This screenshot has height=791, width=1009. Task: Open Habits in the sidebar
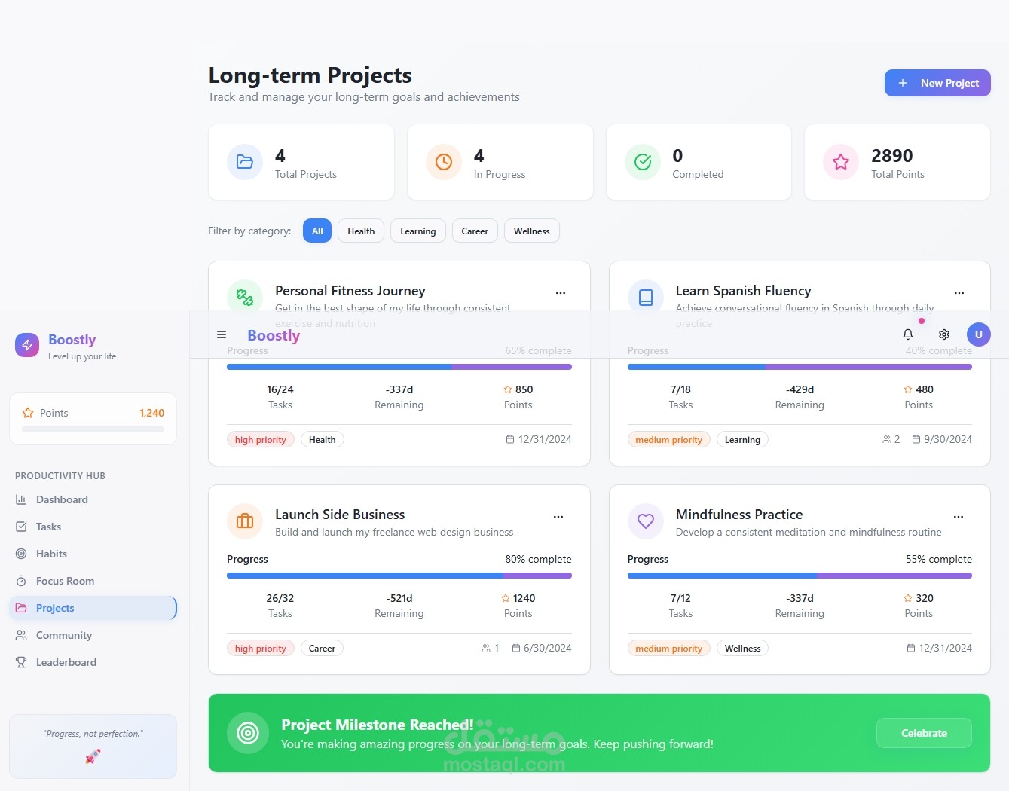[x=93, y=554]
